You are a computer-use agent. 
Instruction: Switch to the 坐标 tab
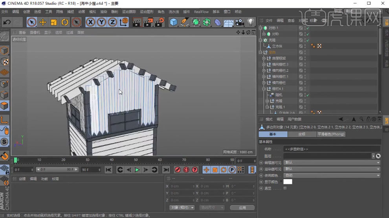point(302,134)
